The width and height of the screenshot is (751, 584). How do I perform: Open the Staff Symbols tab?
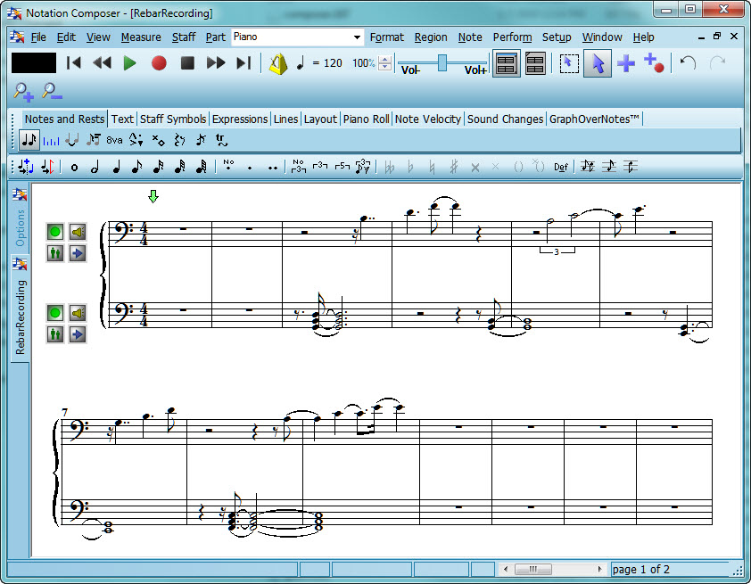[x=173, y=119]
